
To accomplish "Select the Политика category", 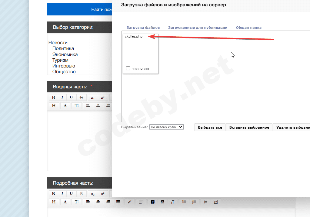I will click(x=63, y=48).
